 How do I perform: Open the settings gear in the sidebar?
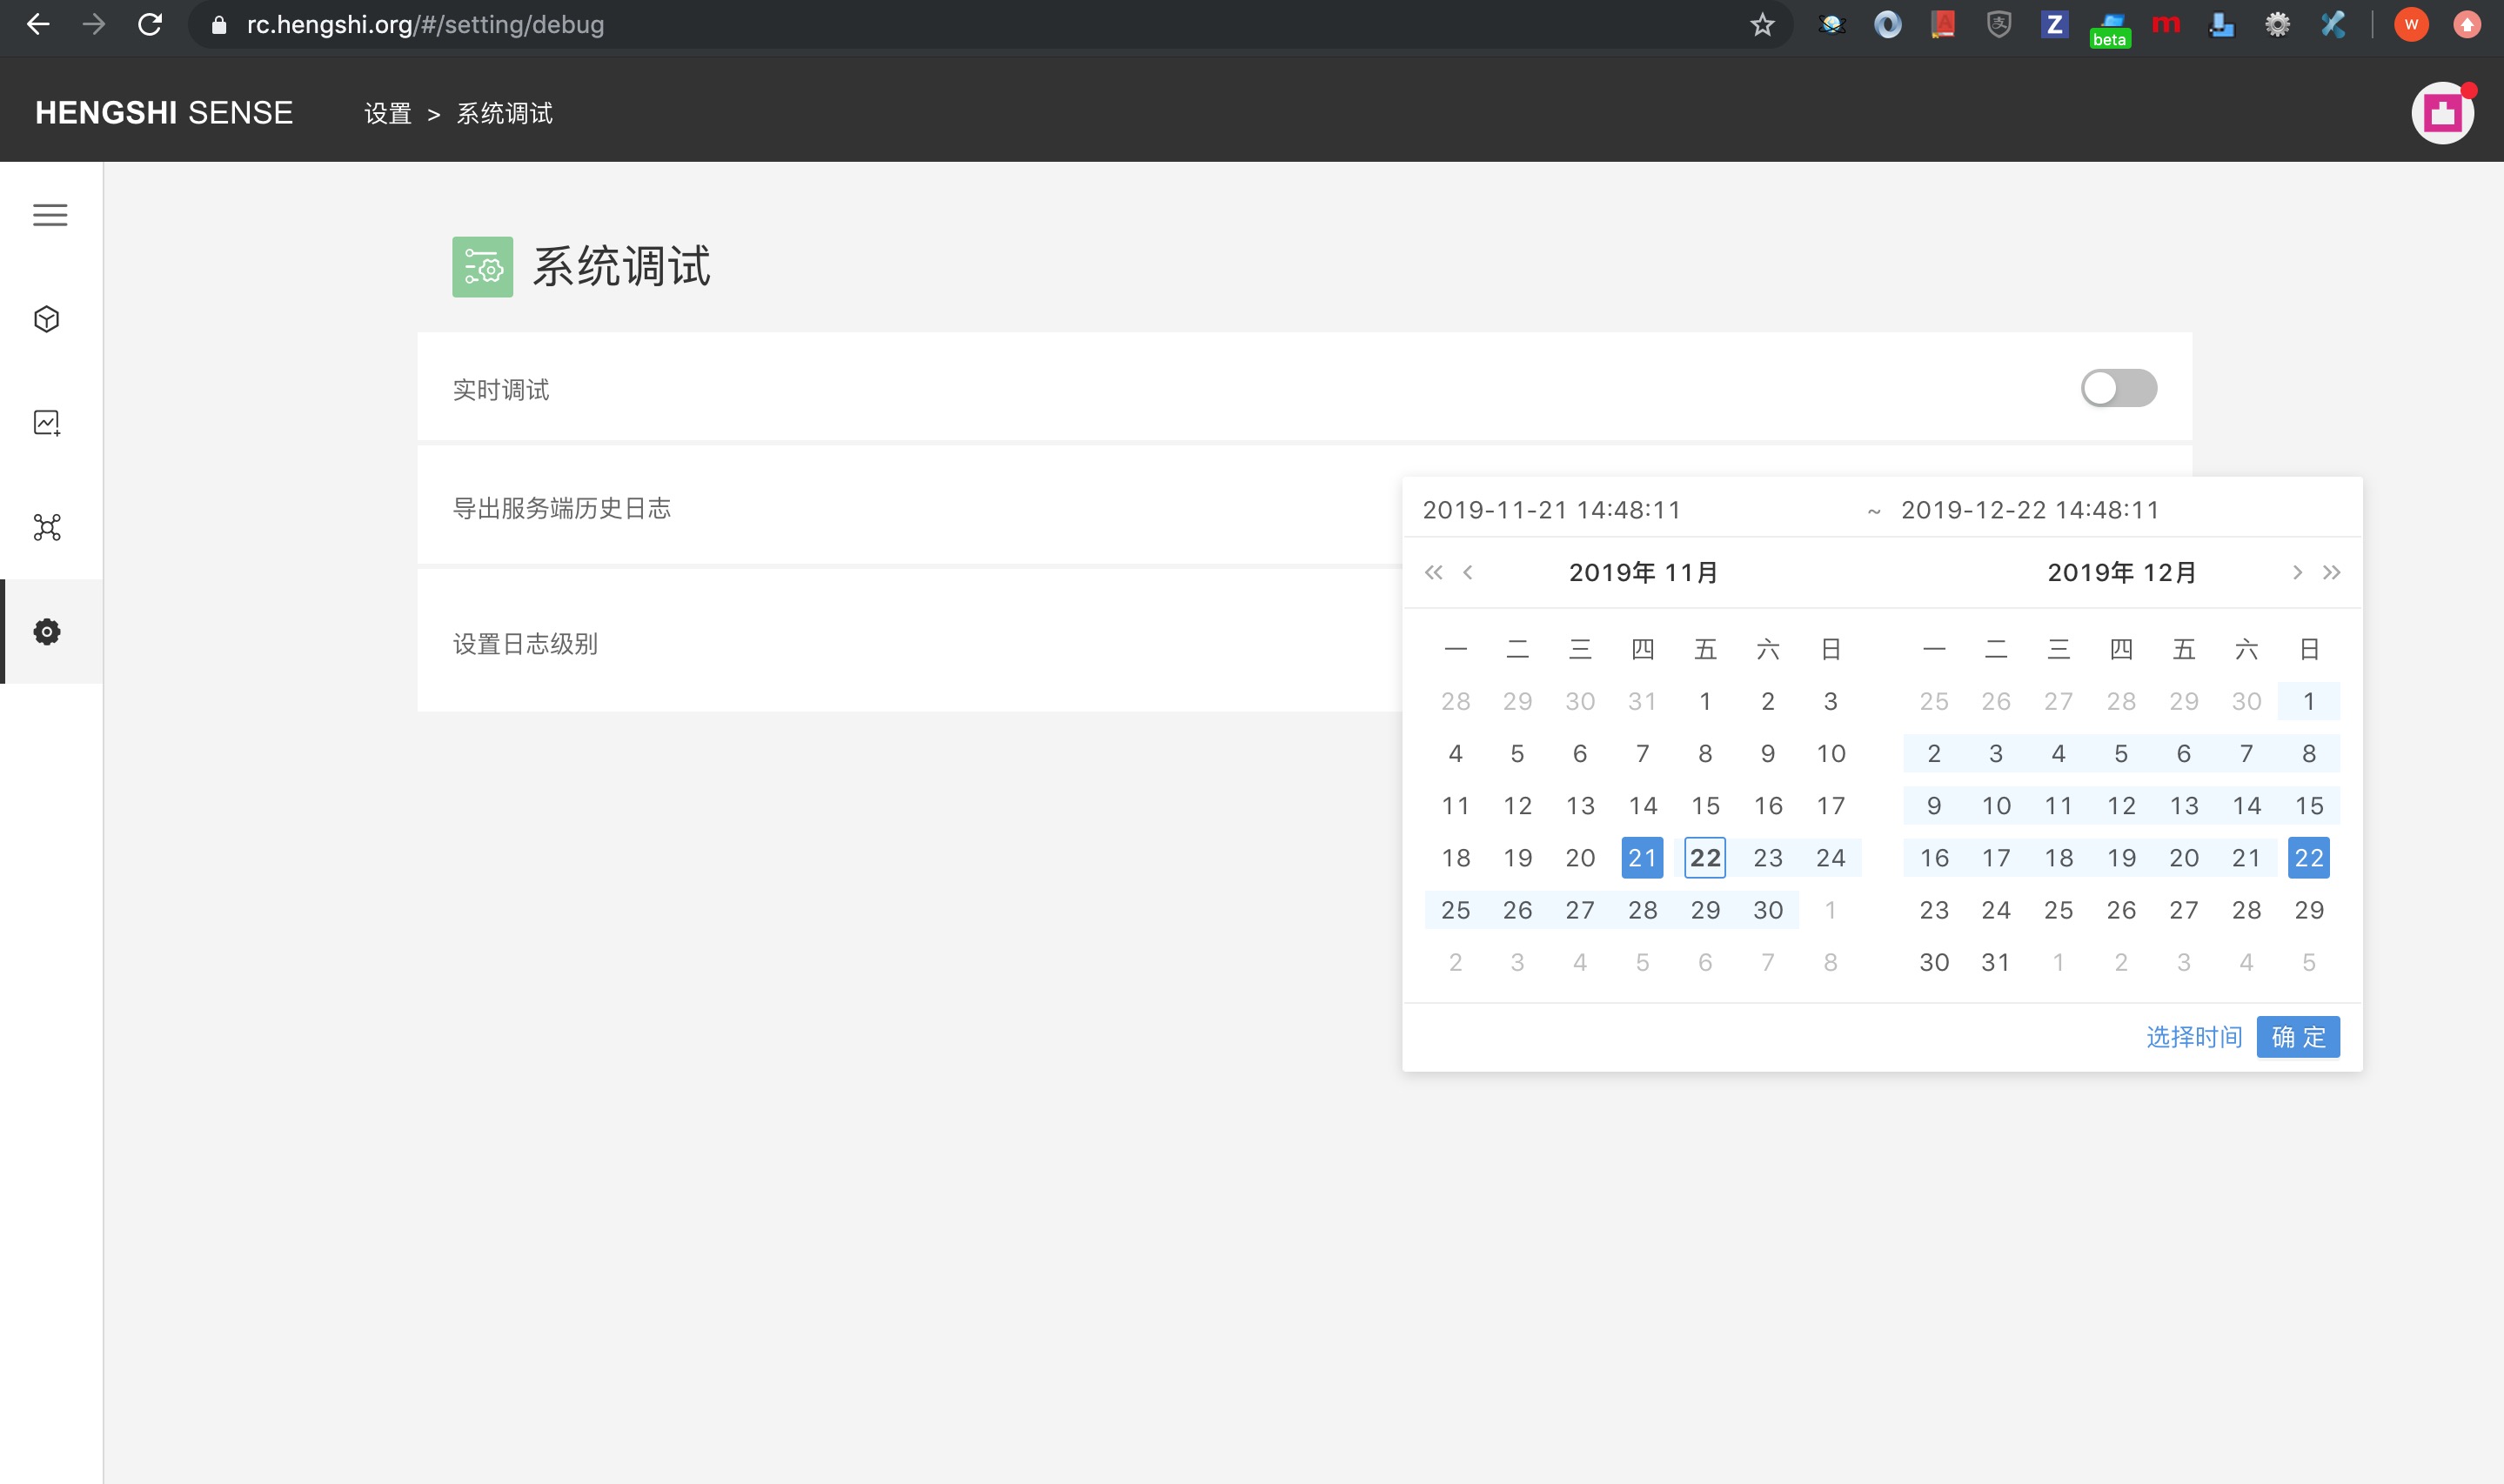tap(47, 632)
